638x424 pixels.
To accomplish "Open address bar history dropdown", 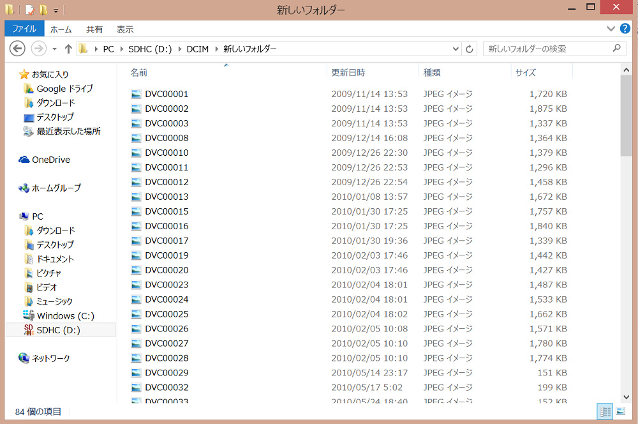I will click(456, 49).
